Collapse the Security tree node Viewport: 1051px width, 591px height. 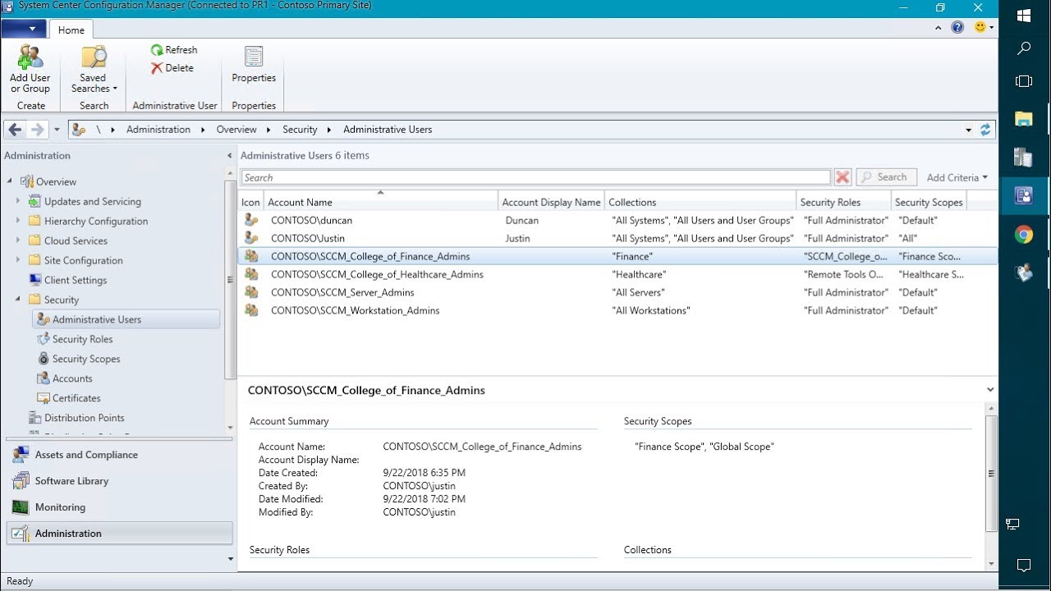(x=18, y=300)
